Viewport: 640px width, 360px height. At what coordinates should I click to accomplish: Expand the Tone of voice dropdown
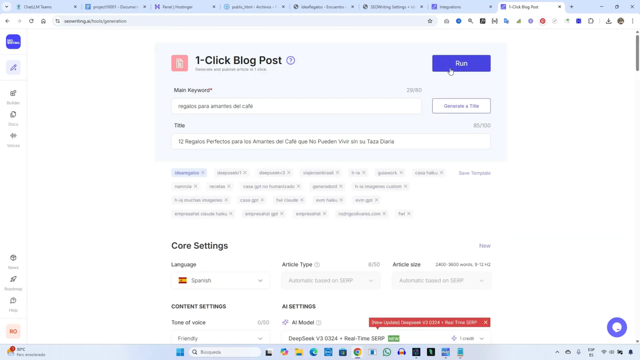(220, 338)
